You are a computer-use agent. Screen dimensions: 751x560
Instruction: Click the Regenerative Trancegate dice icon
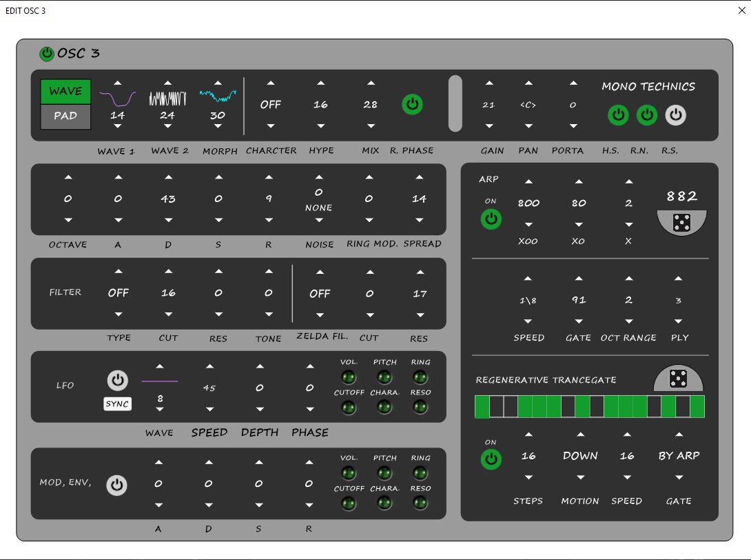click(x=678, y=379)
